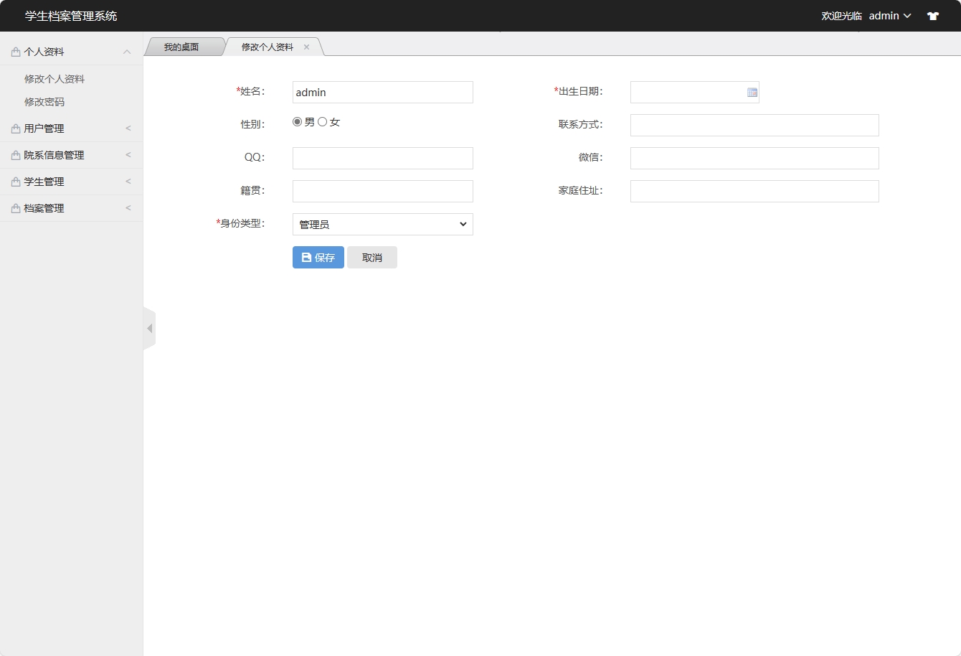Click inside the QQ input field
The width and height of the screenshot is (961, 656).
pos(382,158)
